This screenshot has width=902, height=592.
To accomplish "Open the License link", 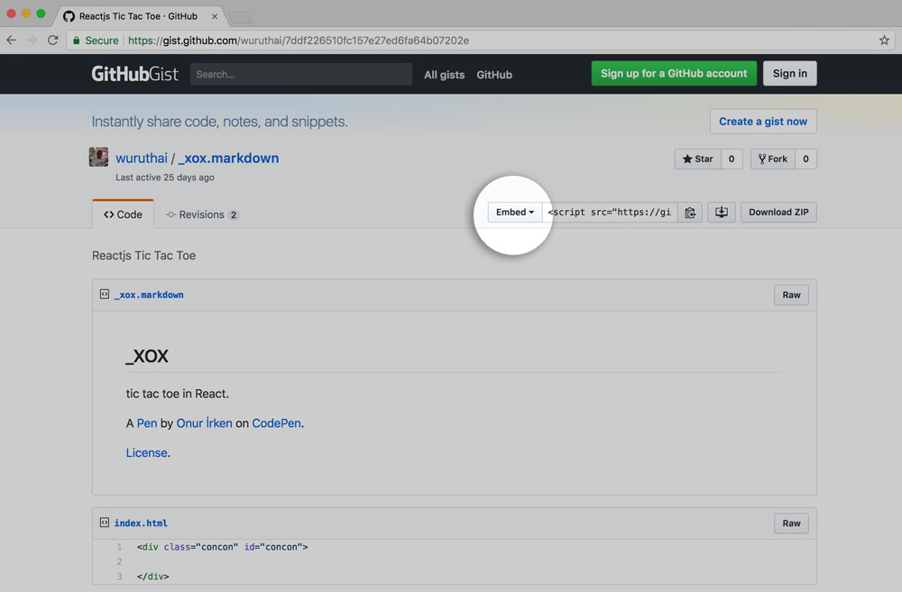I will point(147,453).
